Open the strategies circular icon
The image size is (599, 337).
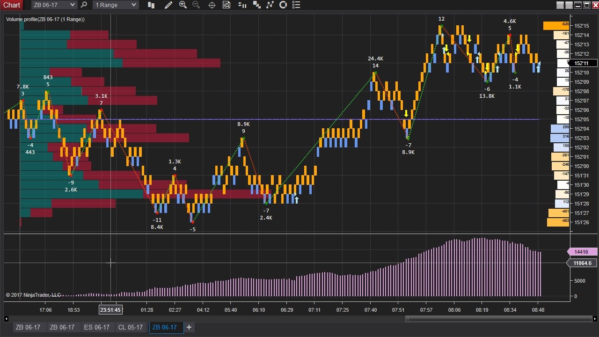[283, 5]
